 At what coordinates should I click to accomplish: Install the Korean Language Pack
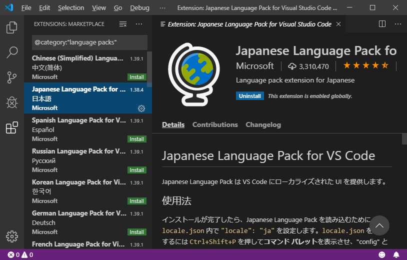point(137,201)
